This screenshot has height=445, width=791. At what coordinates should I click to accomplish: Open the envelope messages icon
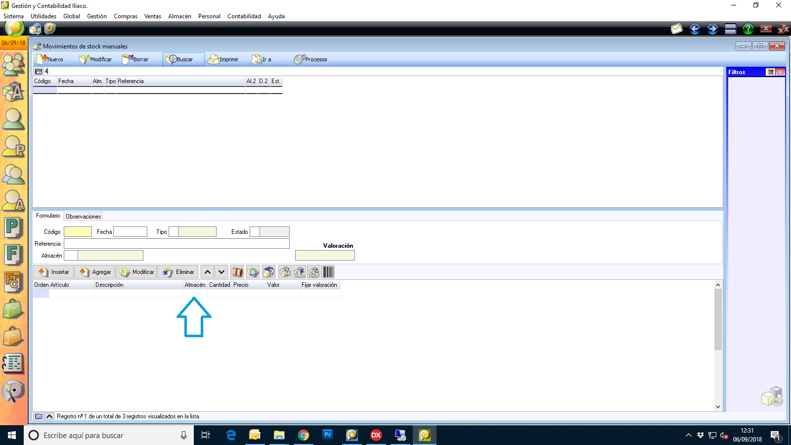676,29
